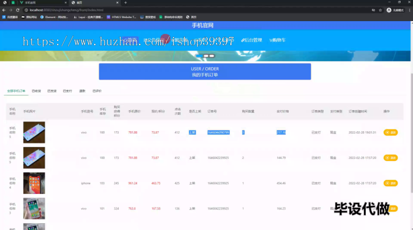This screenshot has height=230, width=413.
Task: Click the browser forward arrow
Action: click(x=11, y=10)
